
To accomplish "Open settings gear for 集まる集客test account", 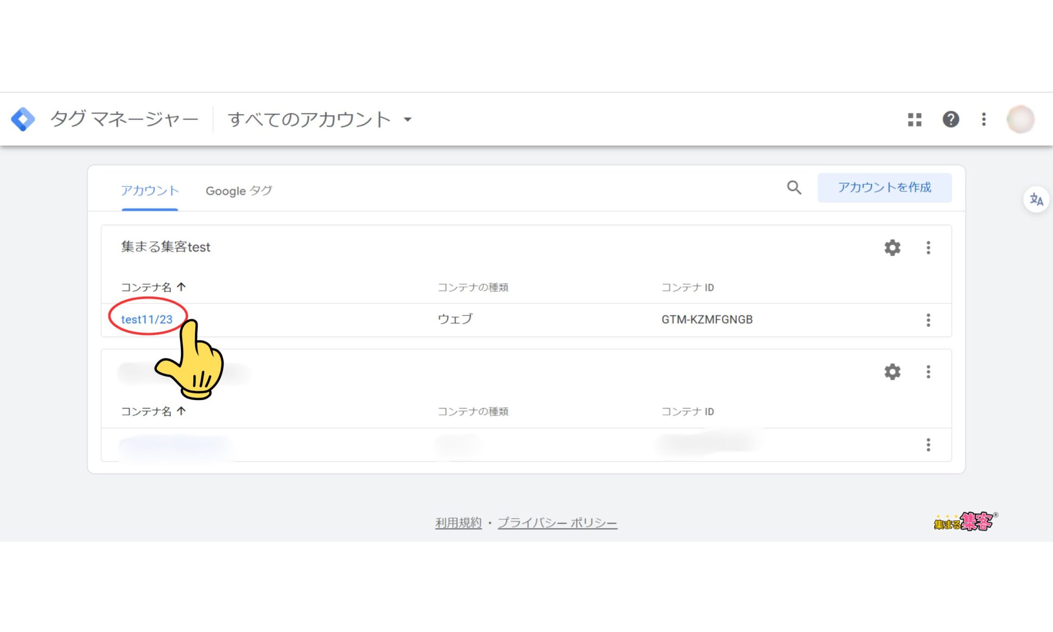I will [x=892, y=247].
